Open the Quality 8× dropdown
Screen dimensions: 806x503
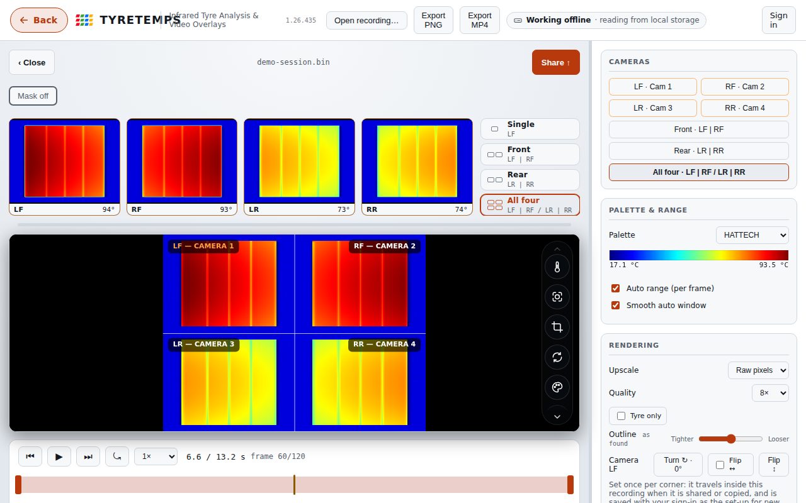770,393
